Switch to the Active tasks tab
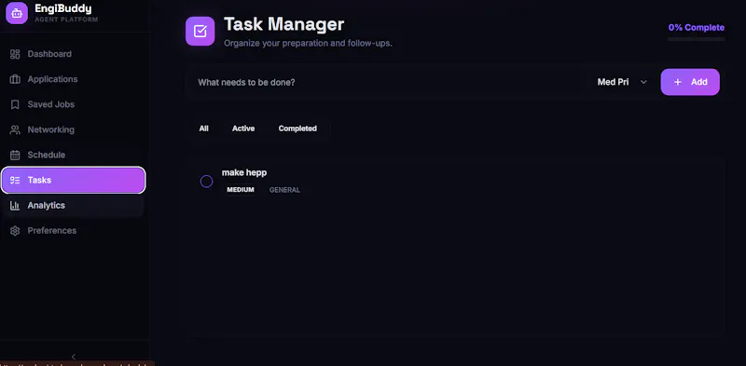This screenshot has height=366, width=746. tap(243, 129)
